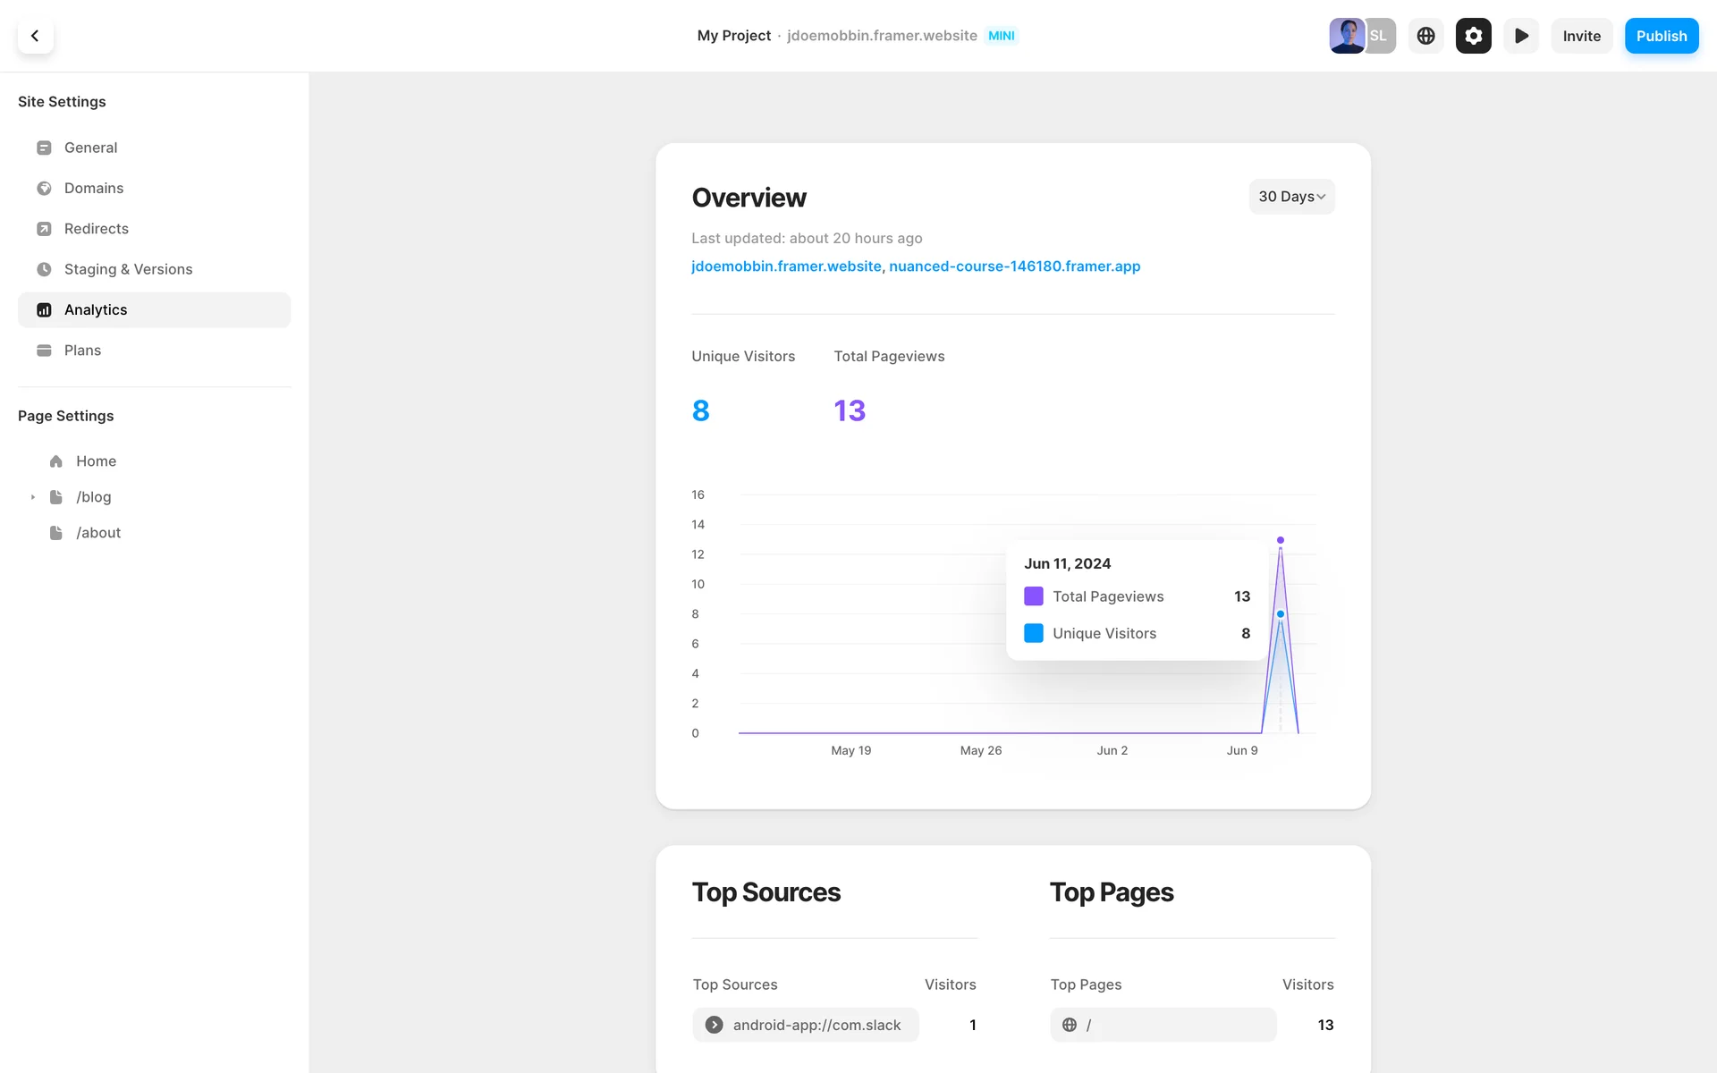
Task: Open nuanced-course-146180.framer.app link
Action: 1014,266
